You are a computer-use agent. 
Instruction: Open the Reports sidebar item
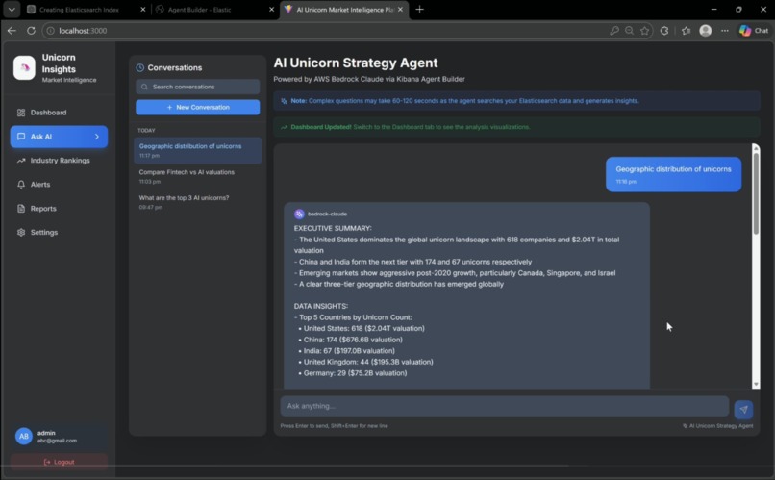(x=59, y=209)
